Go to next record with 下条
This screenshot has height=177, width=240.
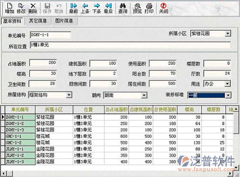coord(96,8)
